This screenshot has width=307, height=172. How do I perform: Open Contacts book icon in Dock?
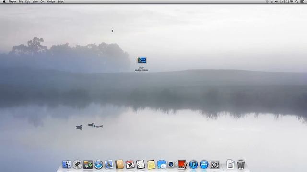tap(119, 164)
